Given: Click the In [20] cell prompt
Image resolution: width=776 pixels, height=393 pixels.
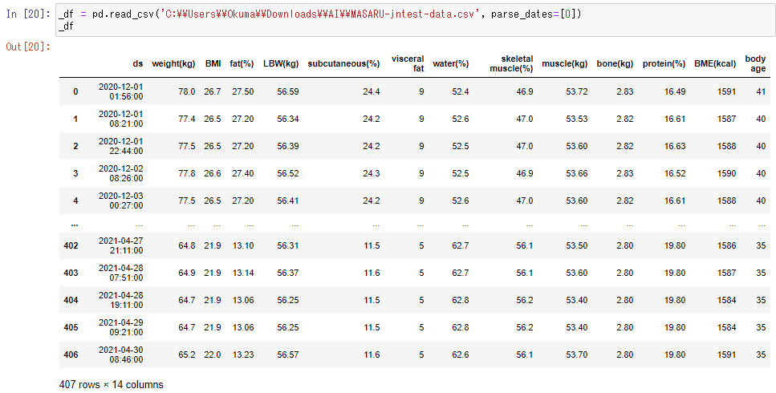Looking at the screenshot, I should click(x=28, y=14).
